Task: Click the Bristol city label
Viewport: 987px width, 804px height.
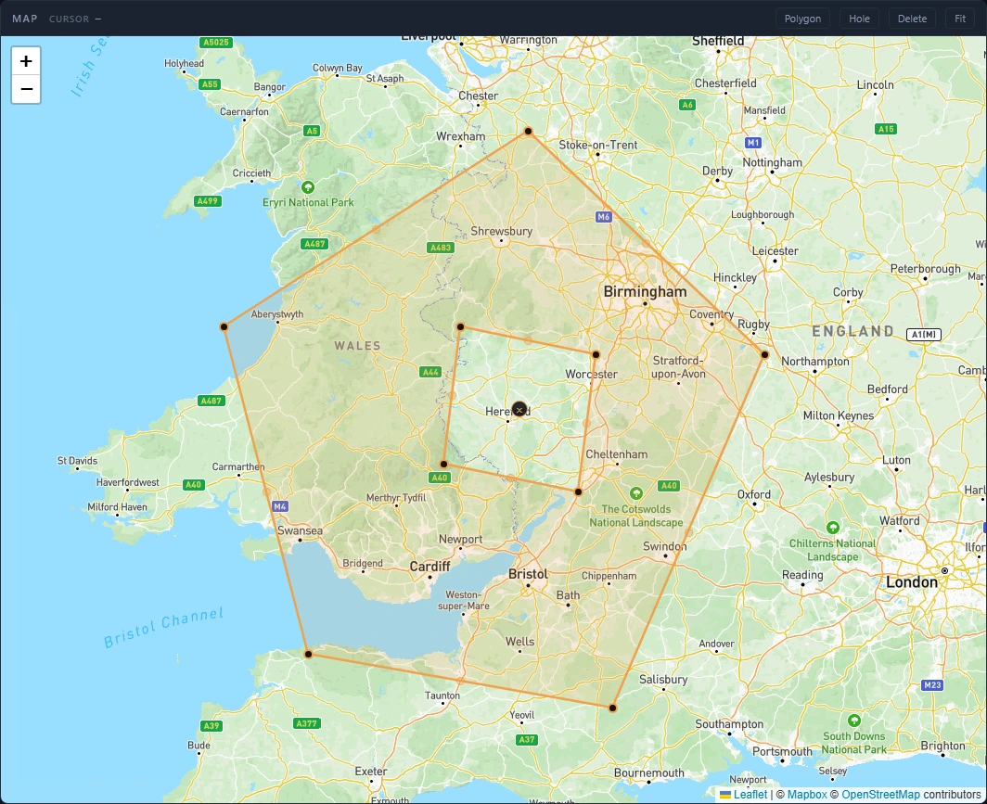Action: coord(528,574)
